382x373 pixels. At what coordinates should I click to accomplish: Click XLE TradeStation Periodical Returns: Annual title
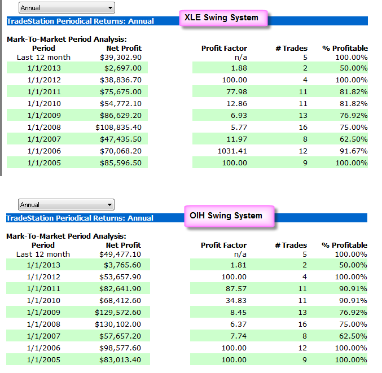[80, 21]
